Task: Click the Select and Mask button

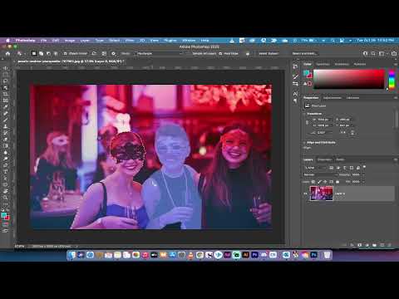Action: [304, 53]
